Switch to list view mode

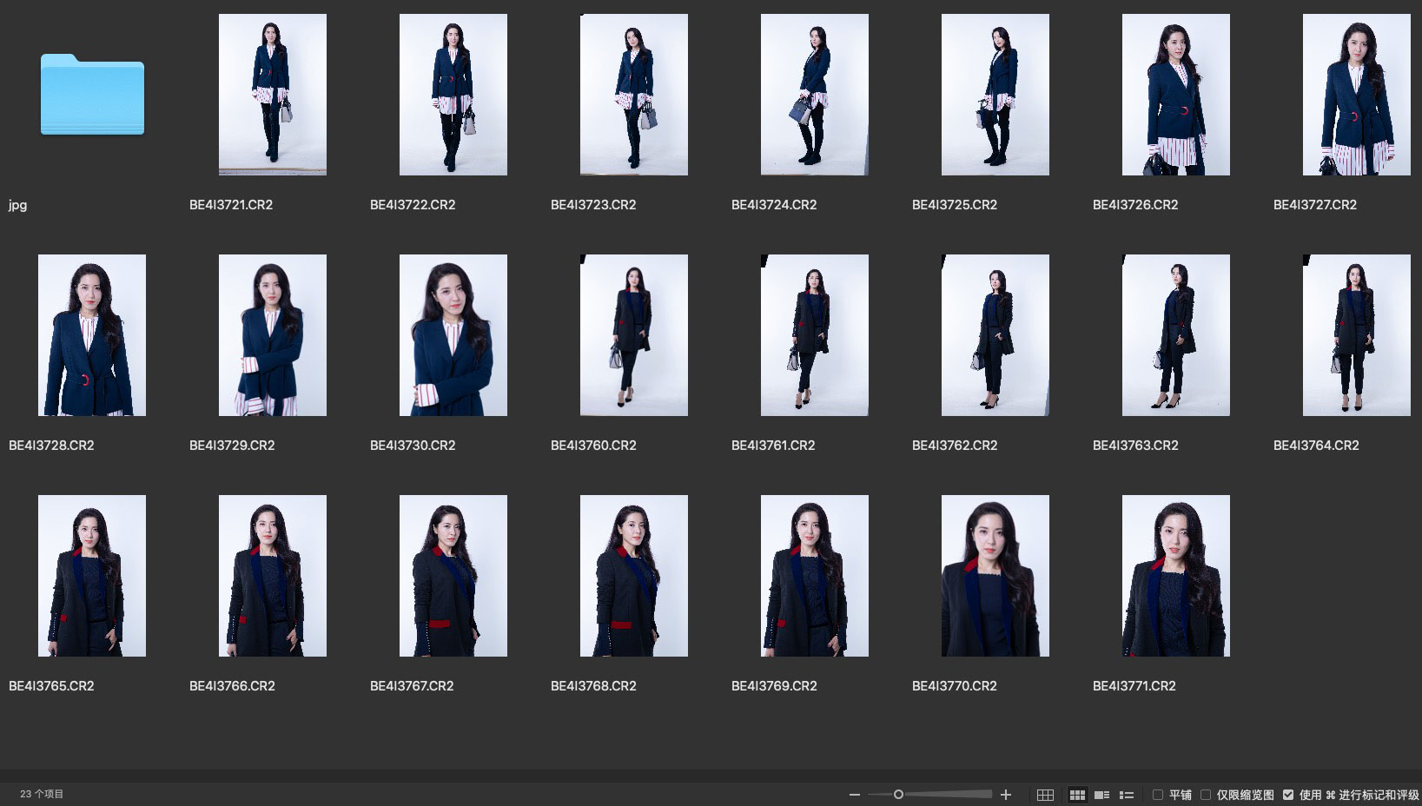tap(1127, 795)
